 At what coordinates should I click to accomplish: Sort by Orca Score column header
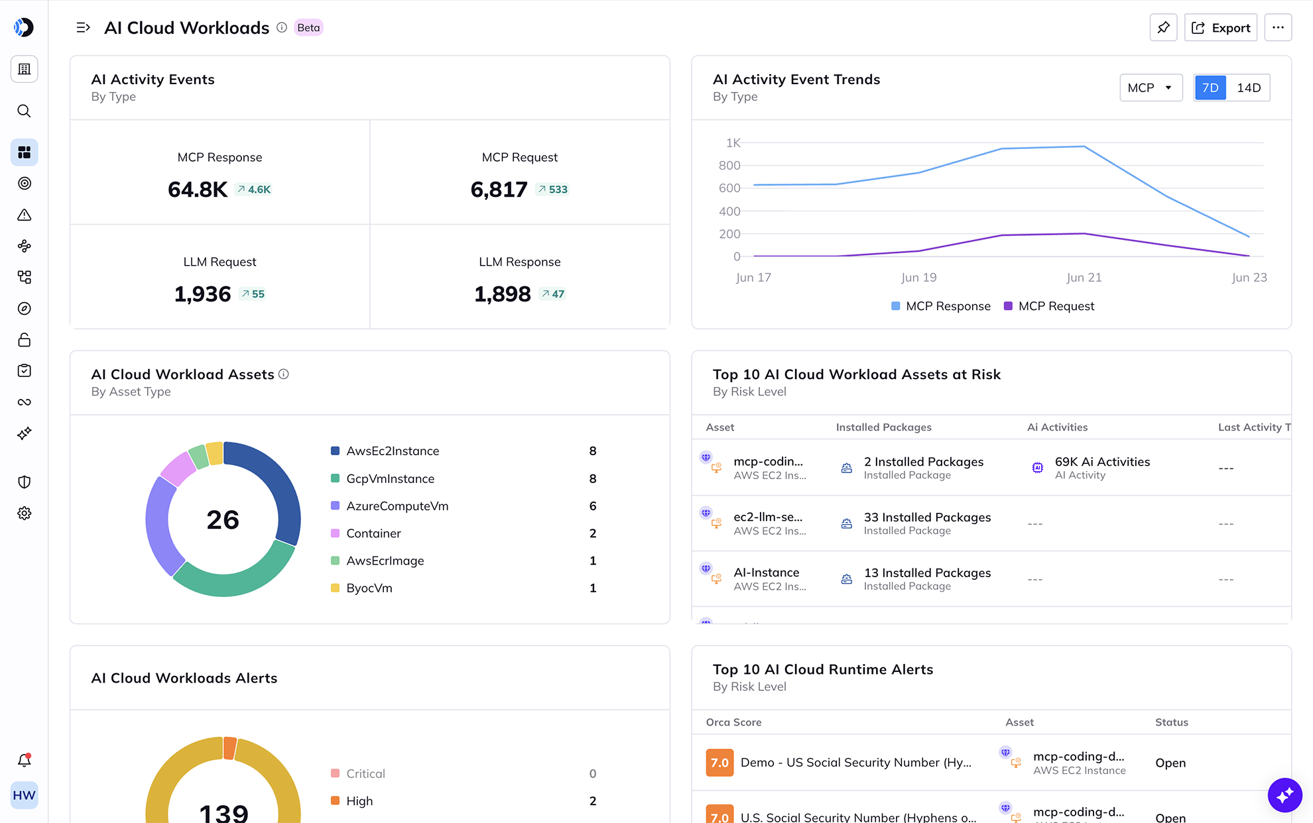[x=733, y=722]
